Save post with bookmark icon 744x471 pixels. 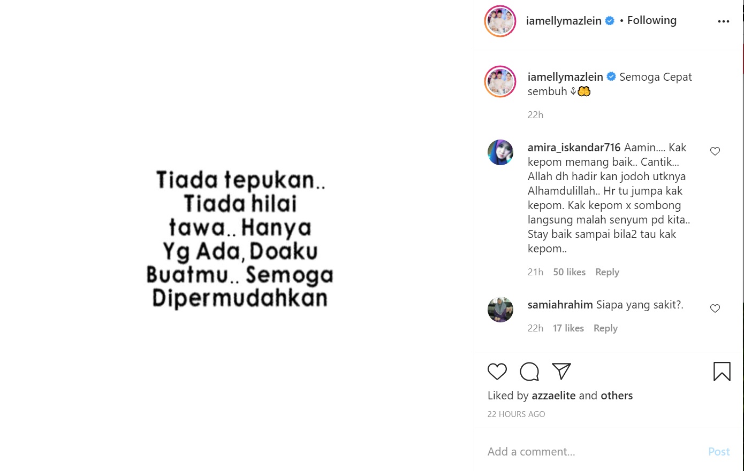pos(722,372)
